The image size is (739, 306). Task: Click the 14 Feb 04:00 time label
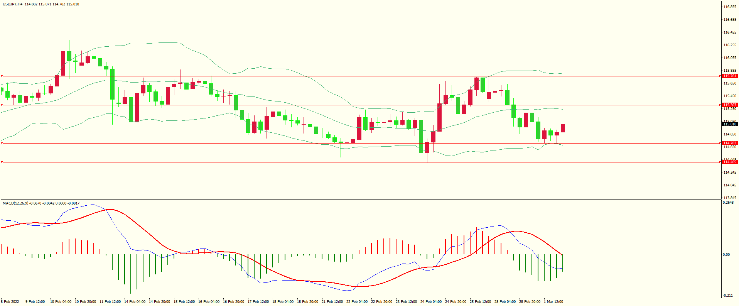pos(135,302)
